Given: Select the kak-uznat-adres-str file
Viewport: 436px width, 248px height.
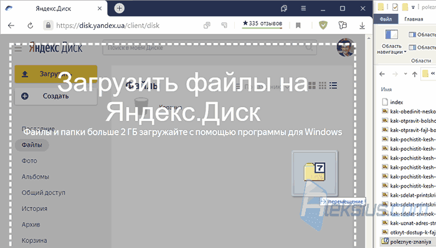Looking at the screenshot, I should pyautogui.click(x=409, y=223).
